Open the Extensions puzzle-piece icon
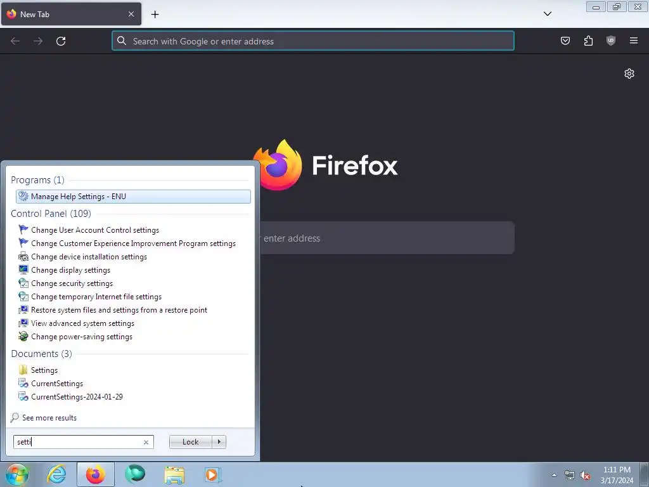Image resolution: width=649 pixels, height=487 pixels. pyautogui.click(x=588, y=41)
